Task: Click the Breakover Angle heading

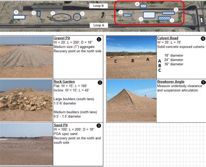Action: (171, 82)
